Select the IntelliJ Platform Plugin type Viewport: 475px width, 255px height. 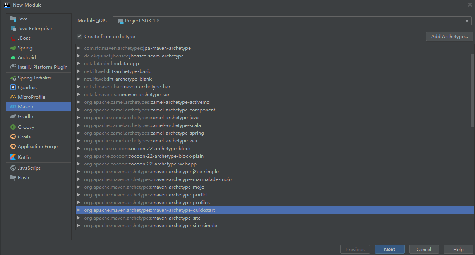click(41, 67)
